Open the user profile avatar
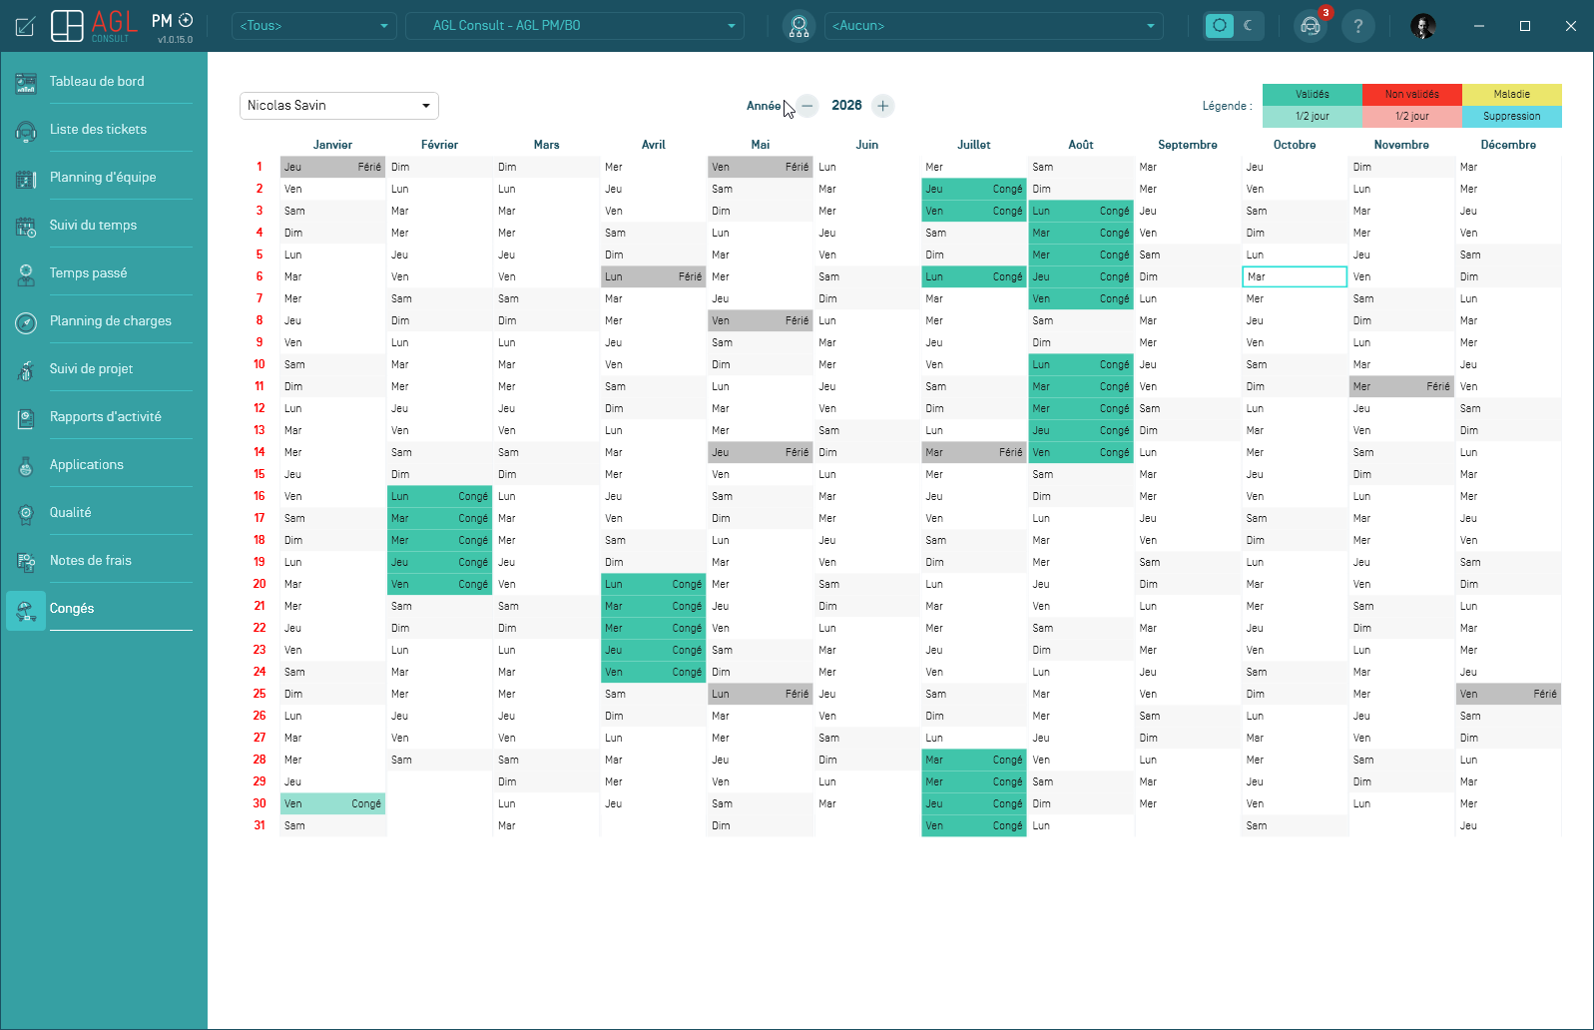 (x=1423, y=26)
